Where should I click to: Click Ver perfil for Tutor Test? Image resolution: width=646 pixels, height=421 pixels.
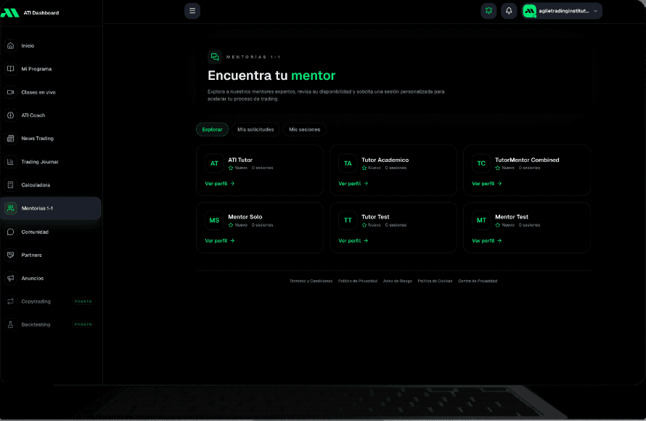(x=353, y=240)
